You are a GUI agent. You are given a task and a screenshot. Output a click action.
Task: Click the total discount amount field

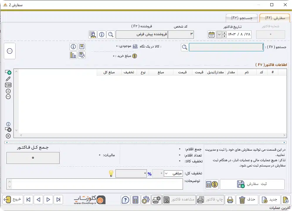[x=131, y=173]
